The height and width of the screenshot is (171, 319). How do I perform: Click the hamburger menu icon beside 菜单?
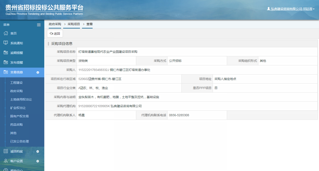[x=39, y=25]
